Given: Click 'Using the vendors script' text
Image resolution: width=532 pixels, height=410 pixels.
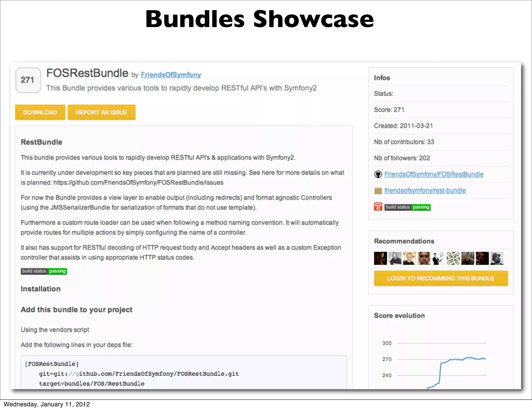Looking at the screenshot, I should point(55,330).
